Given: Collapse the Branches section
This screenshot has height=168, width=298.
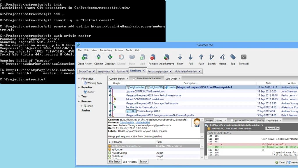Looking at the screenshot, I should tap(79, 87).
